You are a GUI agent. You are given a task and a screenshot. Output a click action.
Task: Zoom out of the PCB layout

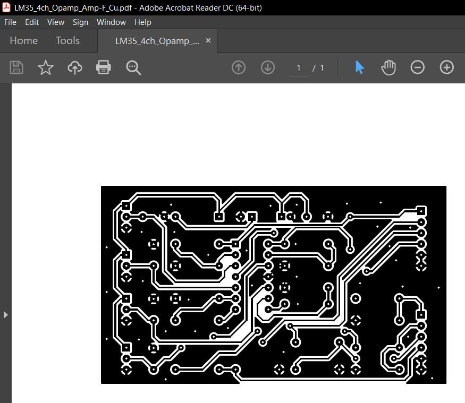coord(417,67)
